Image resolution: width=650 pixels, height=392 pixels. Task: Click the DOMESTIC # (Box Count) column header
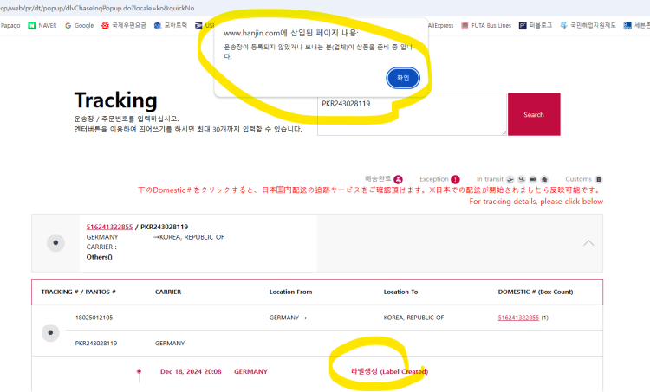pyautogui.click(x=536, y=292)
